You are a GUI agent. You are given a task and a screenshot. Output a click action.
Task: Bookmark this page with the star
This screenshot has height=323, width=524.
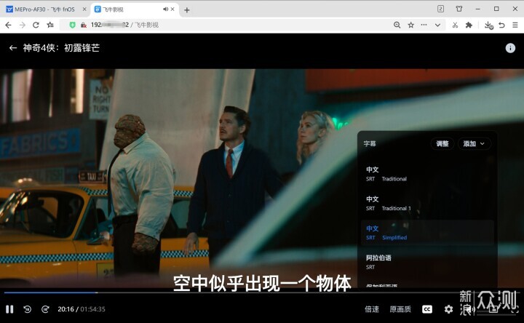tap(411, 25)
